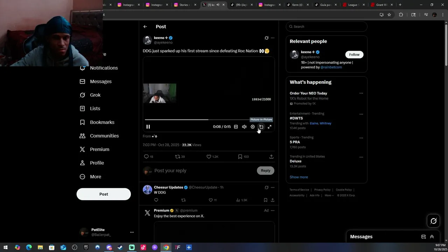The height and width of the screenshot is (252, 448).
Task: Open Messages in left sidebar
Action: 96,82
